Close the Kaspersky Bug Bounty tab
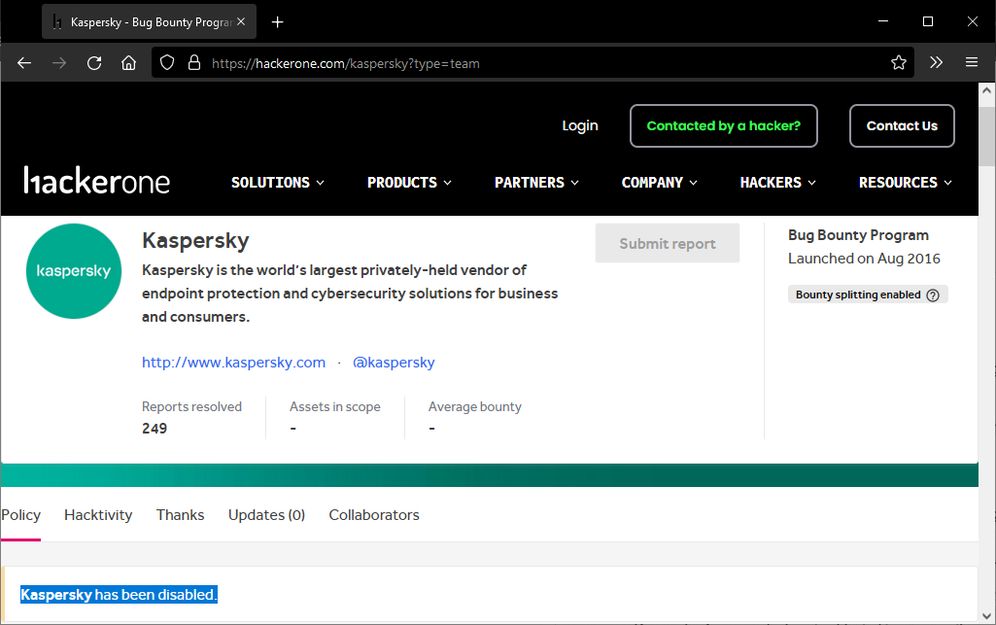This screenshot has width=996, height=625. (x=241, y=21)
